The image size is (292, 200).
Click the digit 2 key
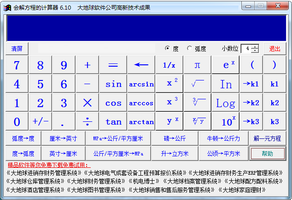pyautogui.click(x=41, y=103)
